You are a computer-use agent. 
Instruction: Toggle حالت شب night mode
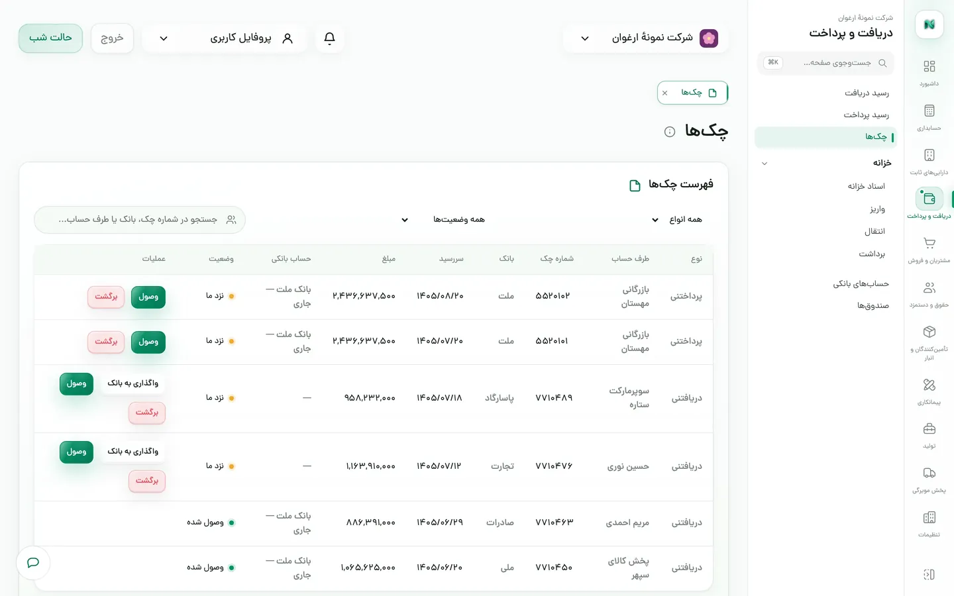coord(50,38)
